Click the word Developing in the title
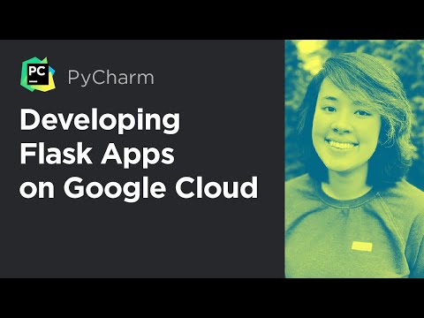Screen dimensions: 424x318 click(x=100, y=122)
